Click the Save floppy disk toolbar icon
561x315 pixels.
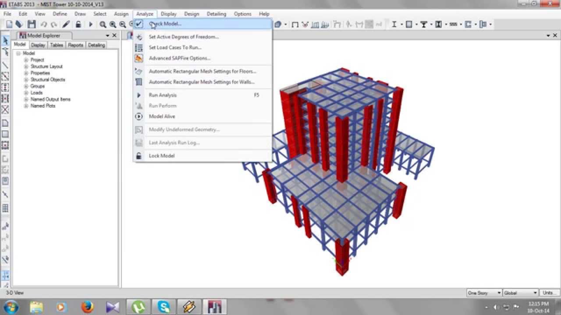click(x=32, y=24)
